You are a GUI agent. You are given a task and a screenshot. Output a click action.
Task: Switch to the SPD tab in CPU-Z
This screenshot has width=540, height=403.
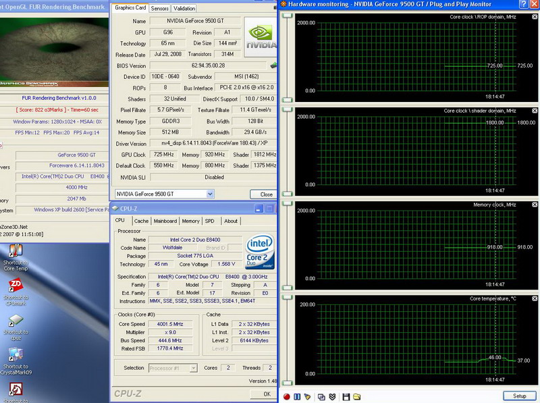tap(209, 221)
